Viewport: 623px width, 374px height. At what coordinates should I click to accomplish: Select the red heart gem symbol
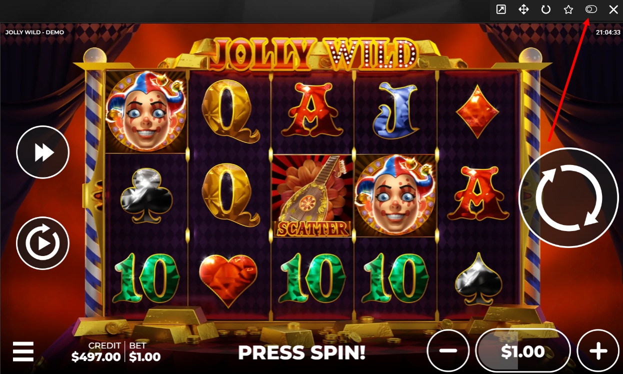(228, 280)
